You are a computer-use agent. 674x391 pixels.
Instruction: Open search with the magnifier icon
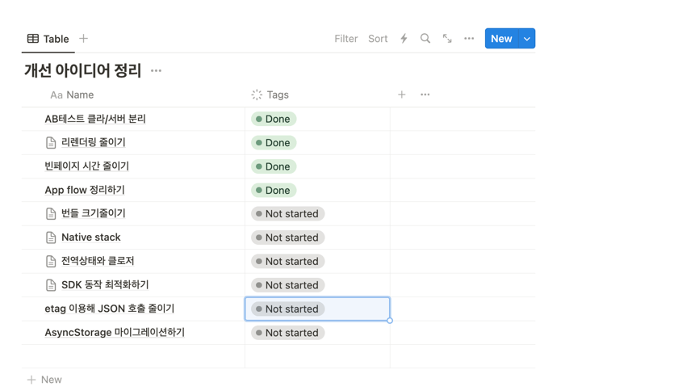425,39
